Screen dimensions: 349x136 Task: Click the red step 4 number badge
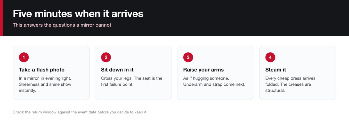(x=270, y=57)
